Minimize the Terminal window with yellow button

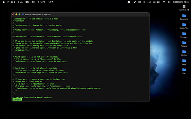pyautogui.click(x=16, y=14)
